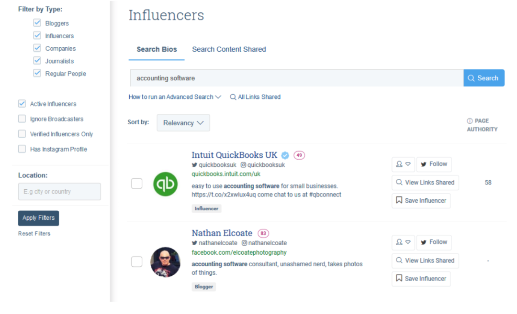The width and height of the screenshot is (517, 314).
Task: Select the Search Bios tab
Action: coord(157,49)
